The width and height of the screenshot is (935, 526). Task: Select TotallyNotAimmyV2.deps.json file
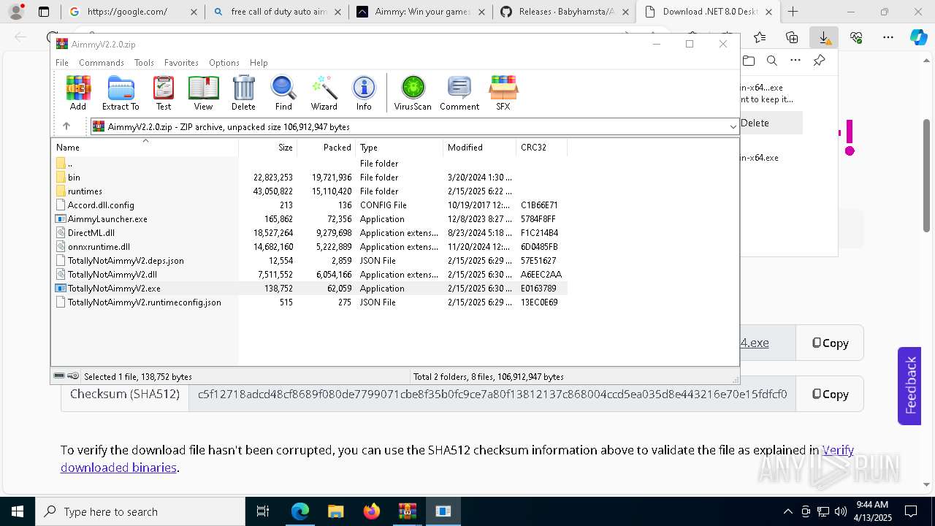[x=310, y=261]
